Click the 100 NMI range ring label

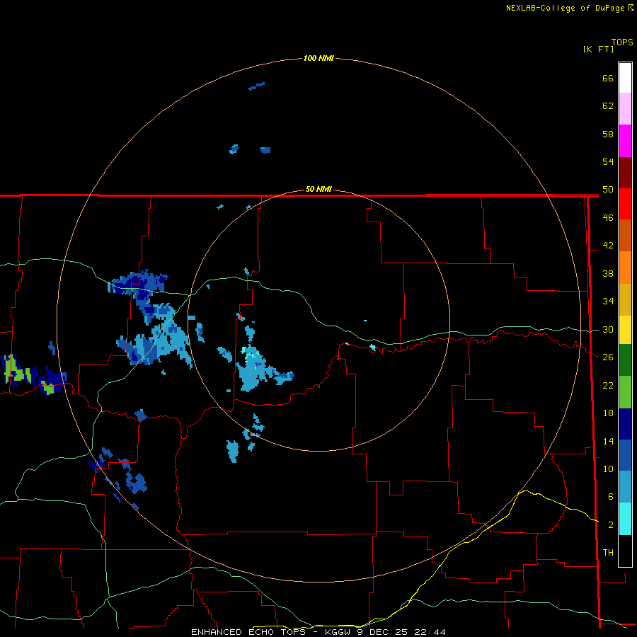point(318,59)
